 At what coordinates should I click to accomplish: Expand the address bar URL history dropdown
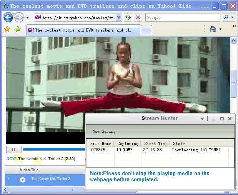[x=119, y=17]
